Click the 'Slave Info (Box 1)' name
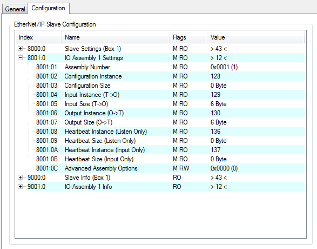The image size is (317, 249). tap(87, 178)
